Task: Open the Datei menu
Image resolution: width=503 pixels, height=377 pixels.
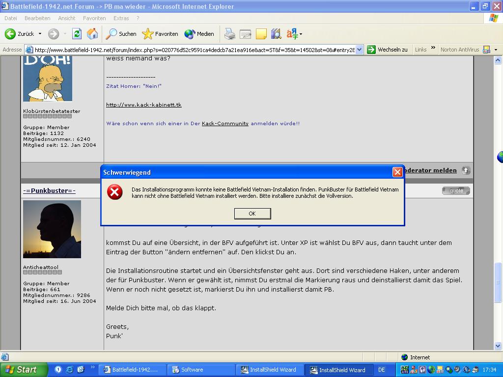Action: (x=11, y=18)
